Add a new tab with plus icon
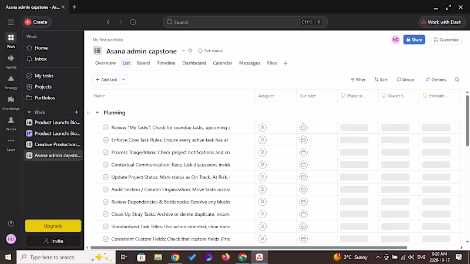 tap(286, 63)
